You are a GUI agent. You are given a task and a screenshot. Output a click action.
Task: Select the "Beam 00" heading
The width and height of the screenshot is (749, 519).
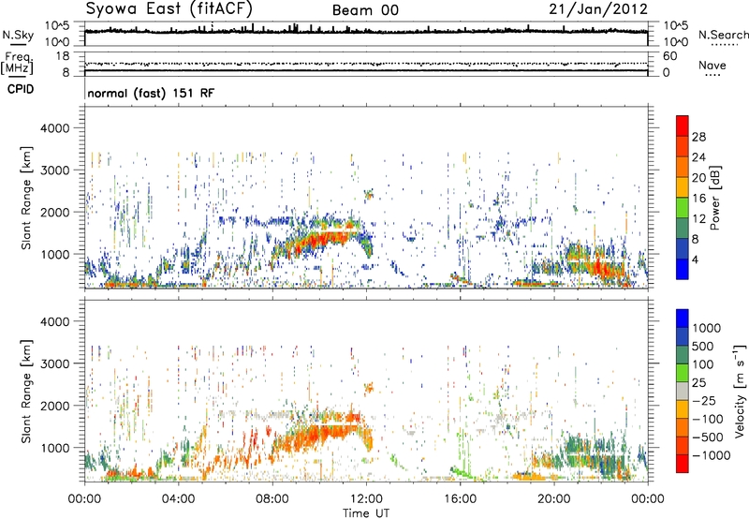pyautogui.click(x=365, y=10)
